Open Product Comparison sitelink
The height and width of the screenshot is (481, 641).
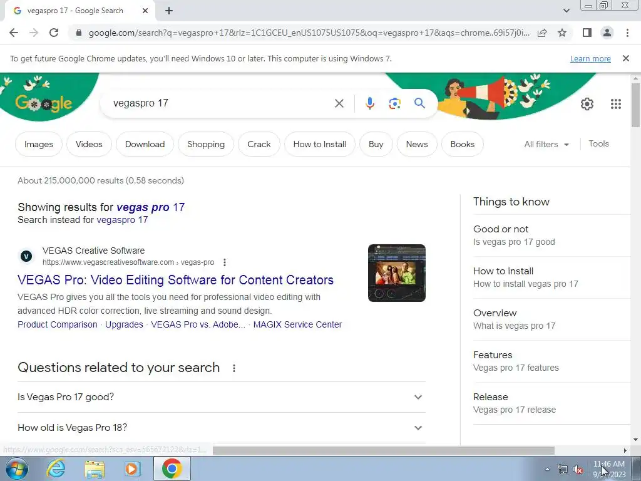(57, 324)
